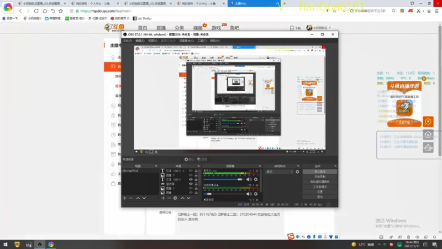This screenshot has width=442, height=249.
Task: Open scene transition properties gear
Action: point(297,172)
